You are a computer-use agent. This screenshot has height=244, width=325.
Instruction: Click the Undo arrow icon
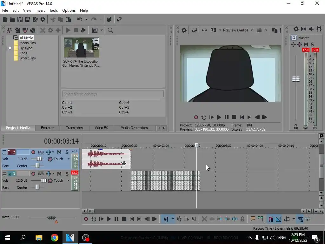tap(80, 19)
